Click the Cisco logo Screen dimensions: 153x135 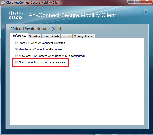(15, 15)
